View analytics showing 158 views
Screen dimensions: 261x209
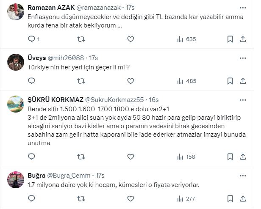coord(186,157)
